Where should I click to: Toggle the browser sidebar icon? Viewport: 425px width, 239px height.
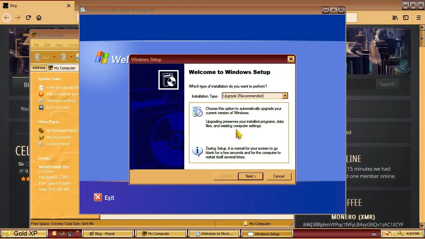pos(406,18)
